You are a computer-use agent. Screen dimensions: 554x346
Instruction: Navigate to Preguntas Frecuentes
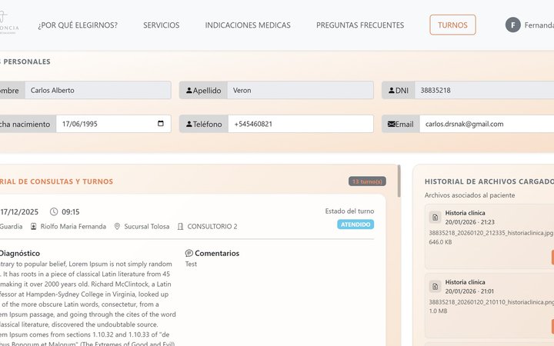(360, 25)
